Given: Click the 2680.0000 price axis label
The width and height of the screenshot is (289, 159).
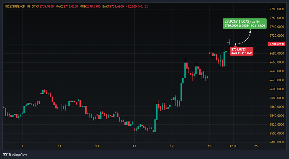Looking at the screenshot, I should [x=277, y=53].
